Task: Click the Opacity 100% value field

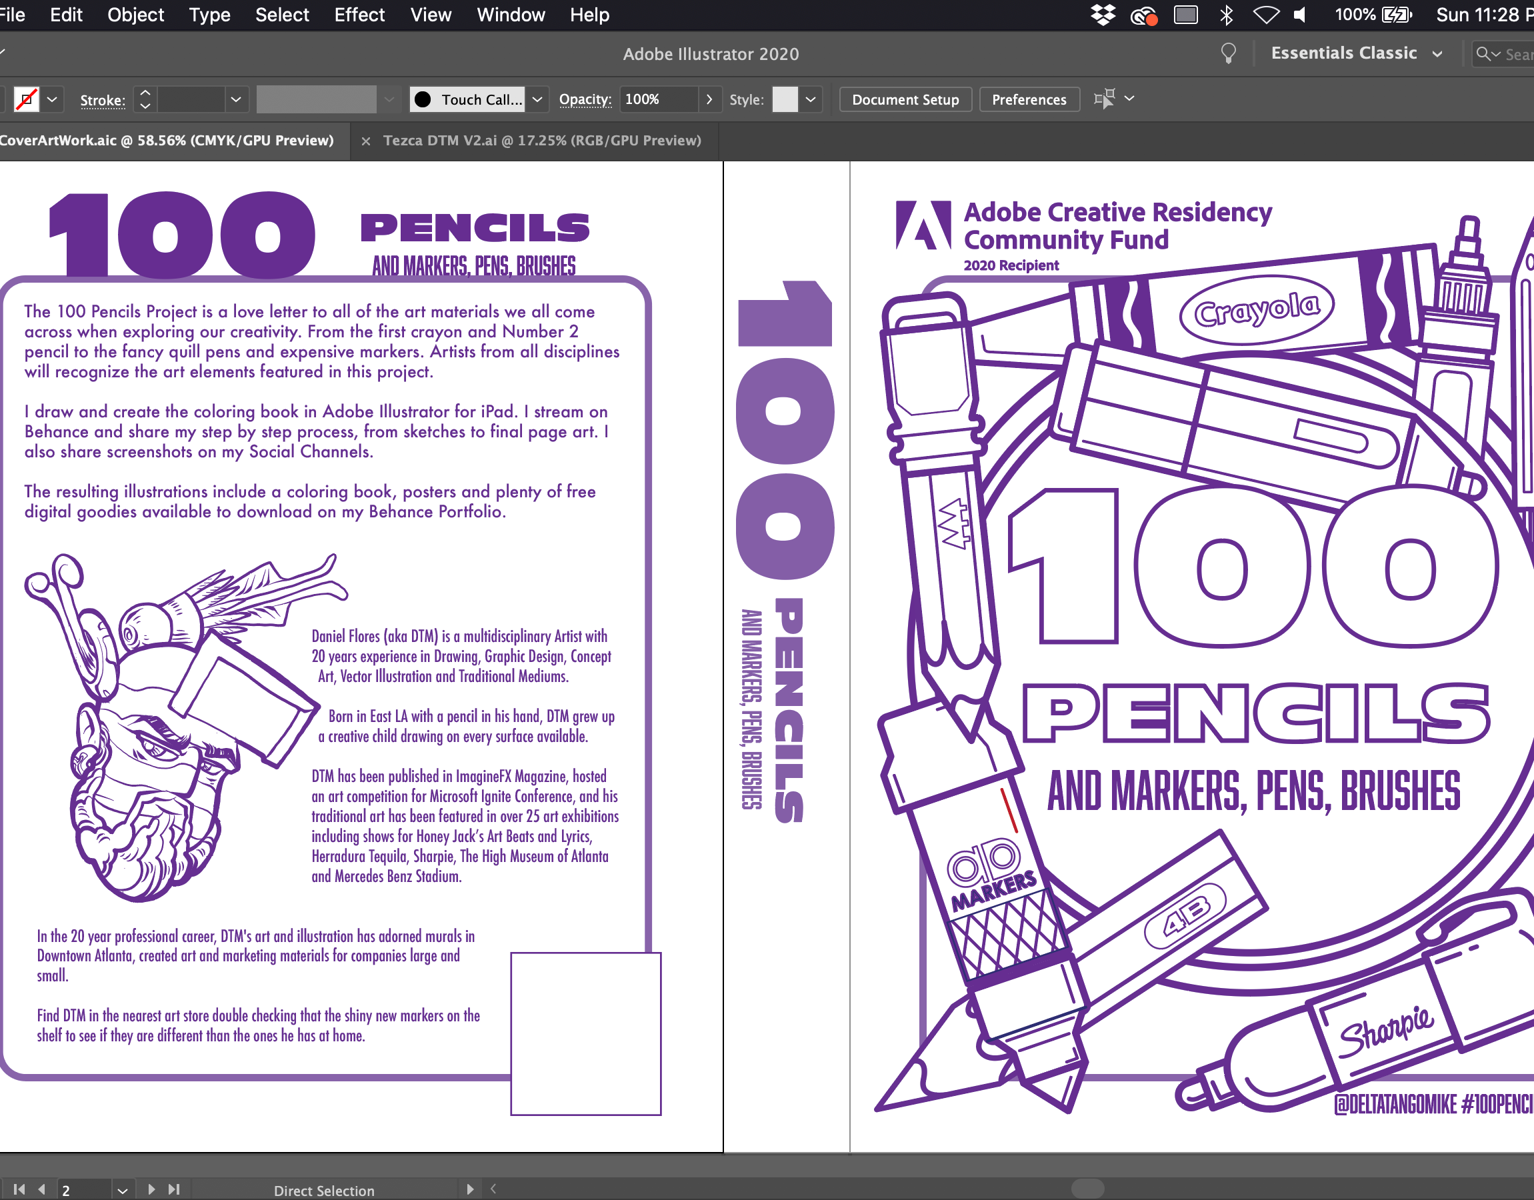Action: (x=659, y=99)
